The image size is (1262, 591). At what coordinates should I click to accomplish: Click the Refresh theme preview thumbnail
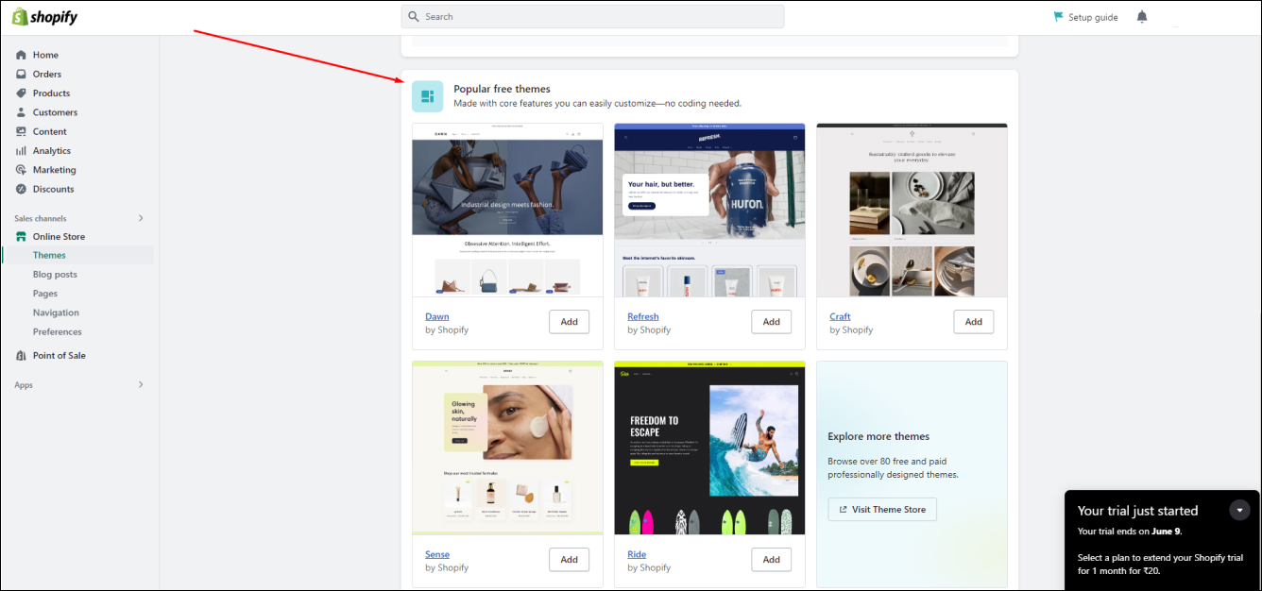click(x=709, y=210)
